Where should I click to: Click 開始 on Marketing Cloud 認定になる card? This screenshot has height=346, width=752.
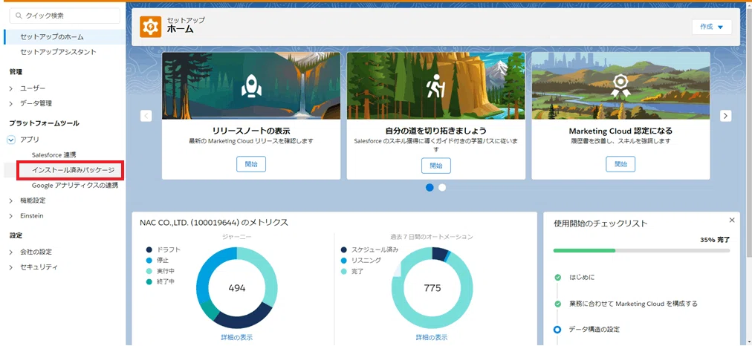(x=620, y=164)
